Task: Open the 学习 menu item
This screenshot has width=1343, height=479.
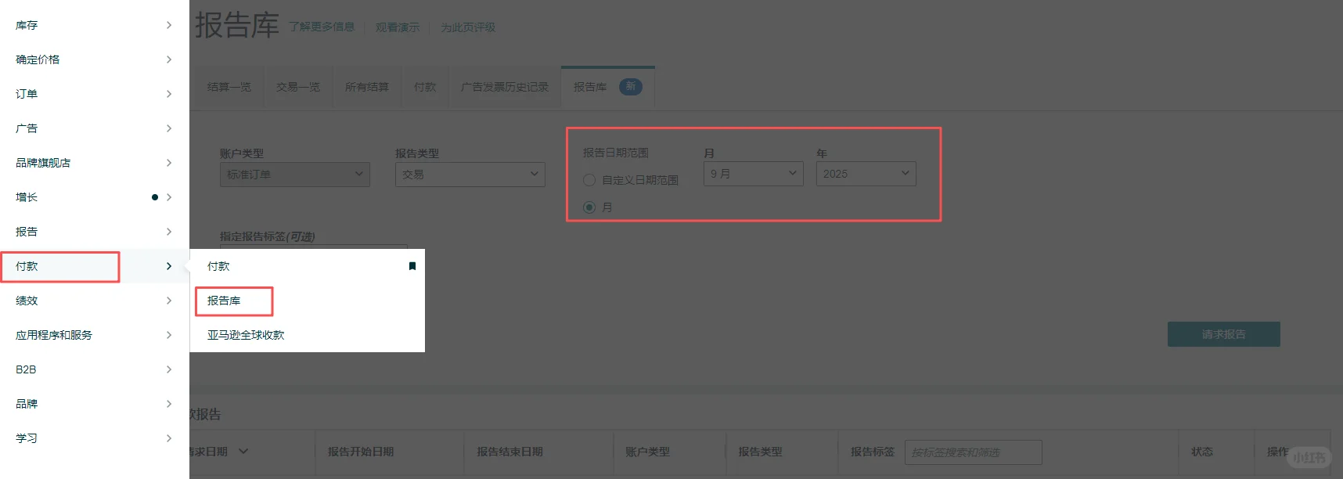Action: coord(95,438)
